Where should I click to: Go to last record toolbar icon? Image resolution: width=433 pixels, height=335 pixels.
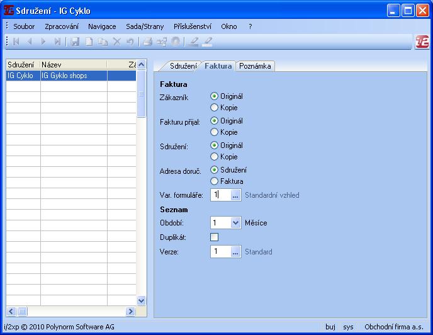click(x=57, y=42)
